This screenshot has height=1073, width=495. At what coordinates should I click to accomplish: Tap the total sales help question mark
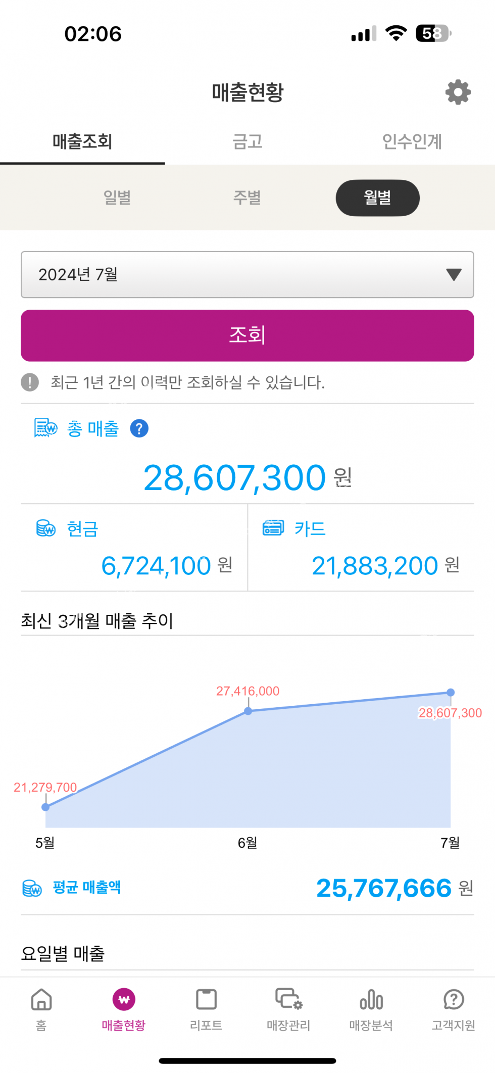point(139,428)
